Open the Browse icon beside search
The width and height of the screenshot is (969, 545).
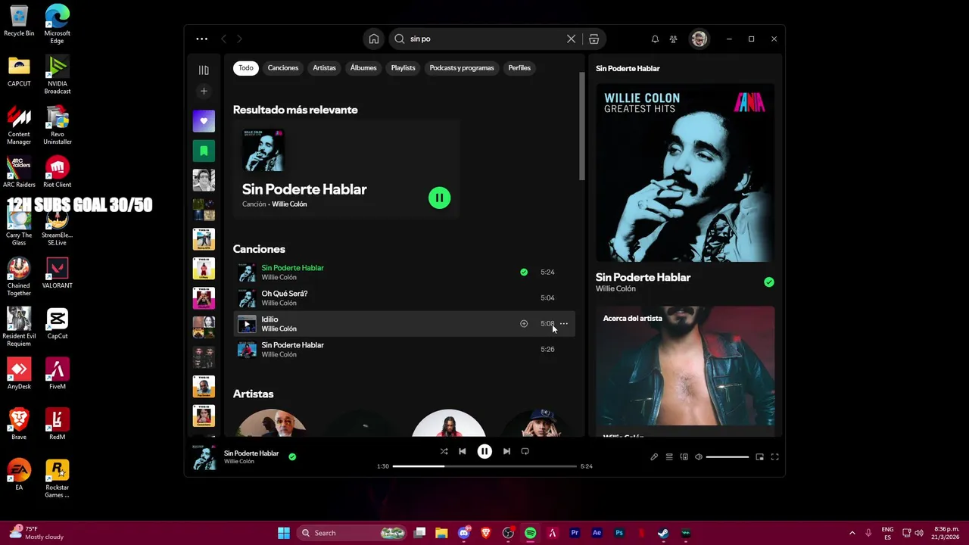click(594, 39)
